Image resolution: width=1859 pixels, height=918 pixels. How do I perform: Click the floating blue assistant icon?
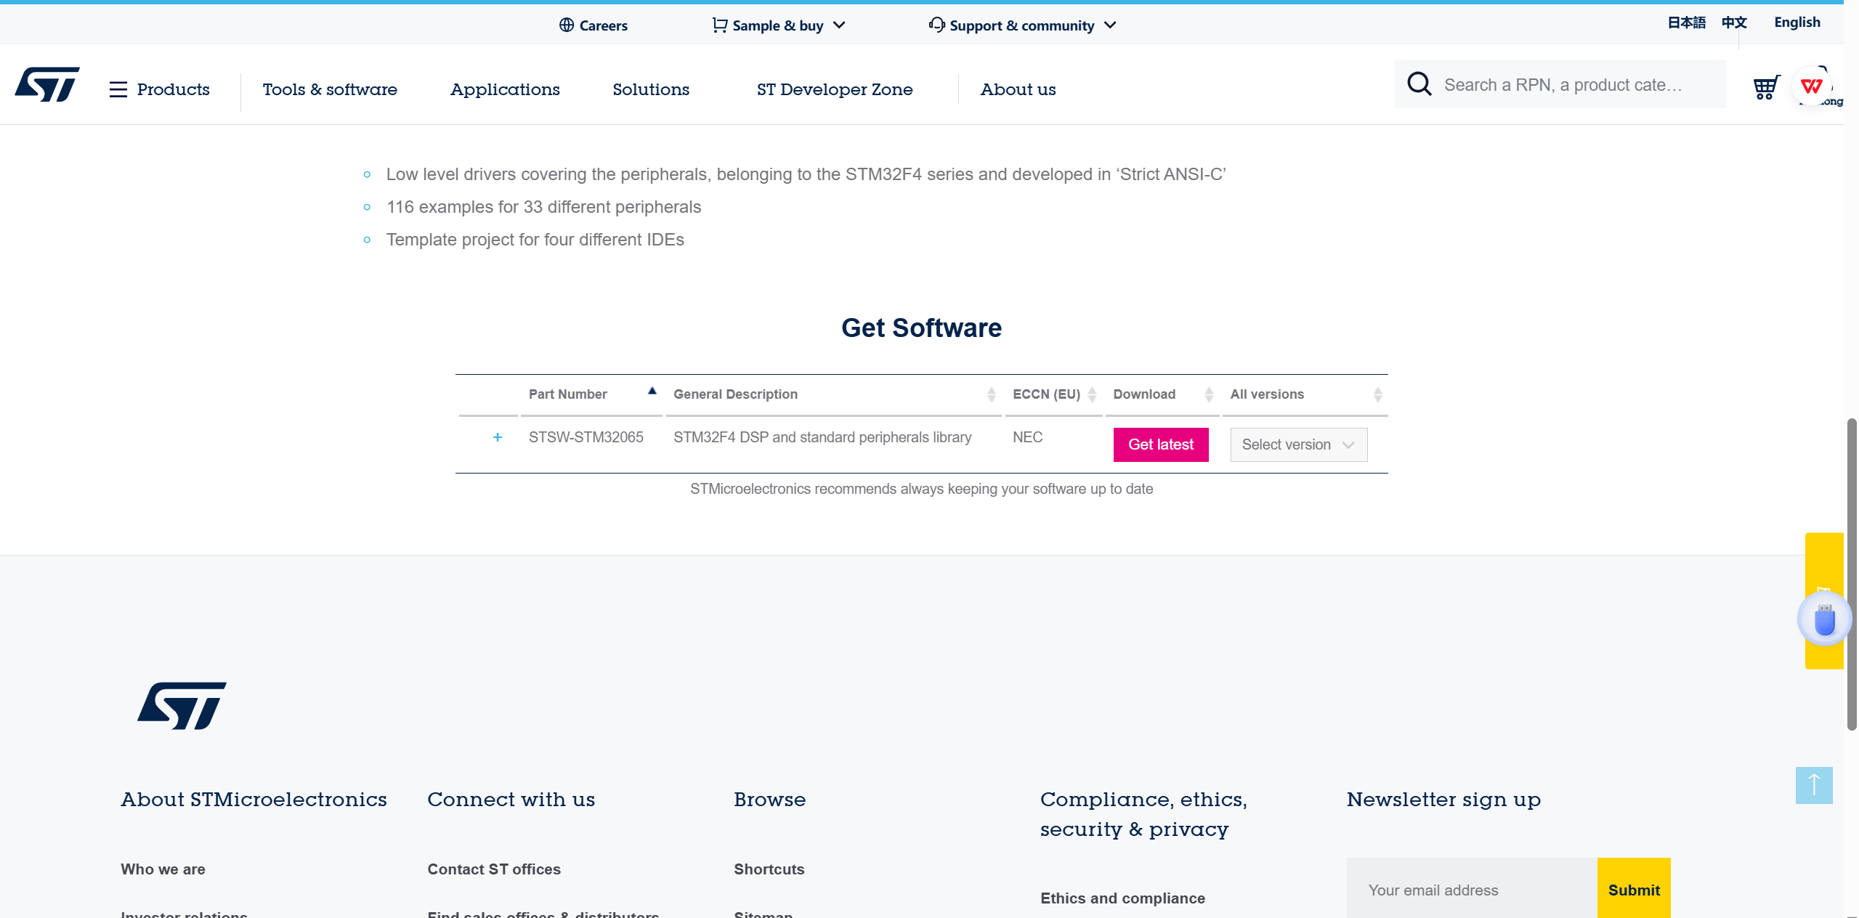tap(1824, 620)
